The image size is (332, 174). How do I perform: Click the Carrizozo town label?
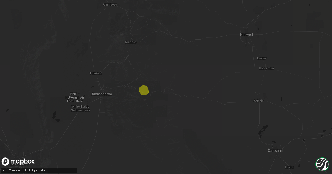point(111,4)
